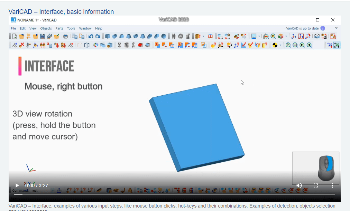Select the Box solid creation tool
This screenshot has width=350, height=211.
click(x=108, y=36)
